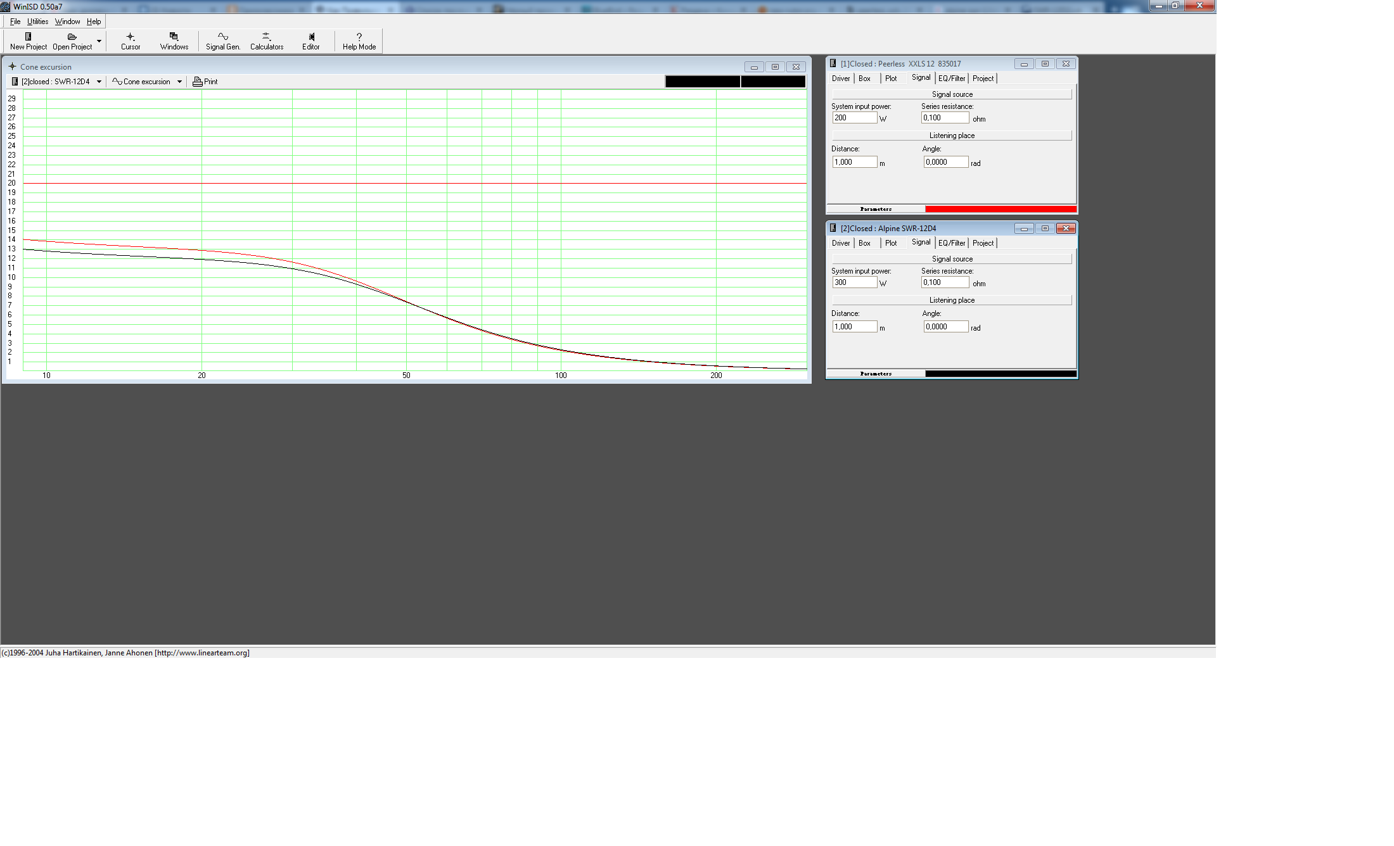1394x846 pixels.
Task: Click Series resistance field in Alpine window
Action: coord(945,282)
